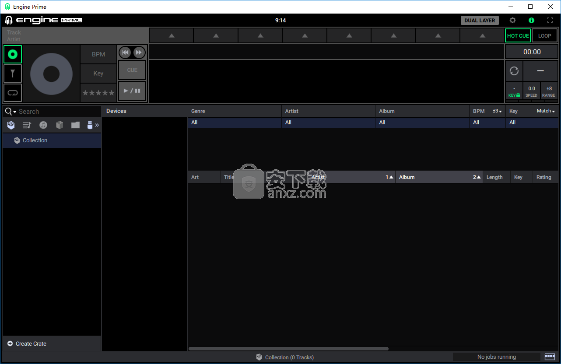Open the Collection crates icon tab
Screen dimensions: 561x364
coord(11,125)
